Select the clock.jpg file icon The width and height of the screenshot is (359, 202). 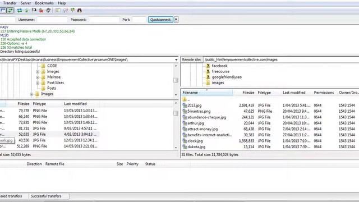(185, 141)
